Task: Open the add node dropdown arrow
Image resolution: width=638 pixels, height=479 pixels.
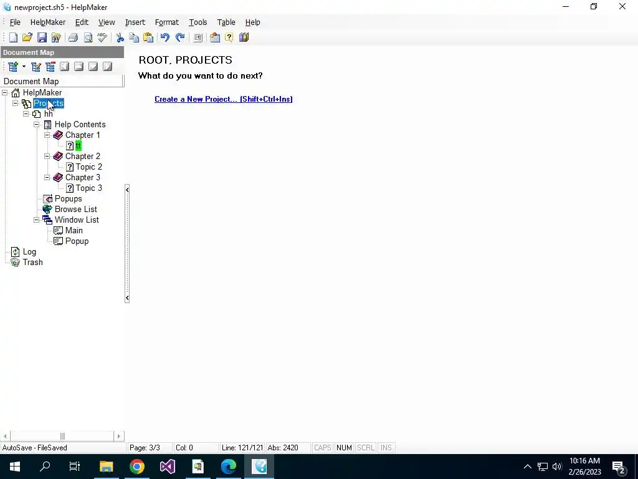Action: tap(24, 66)
